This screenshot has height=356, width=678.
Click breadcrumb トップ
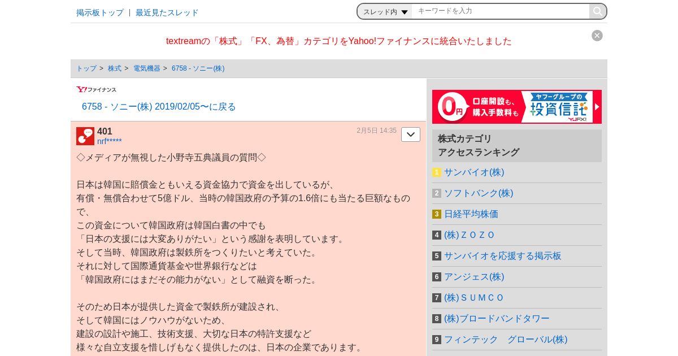[x=86, y=68]
